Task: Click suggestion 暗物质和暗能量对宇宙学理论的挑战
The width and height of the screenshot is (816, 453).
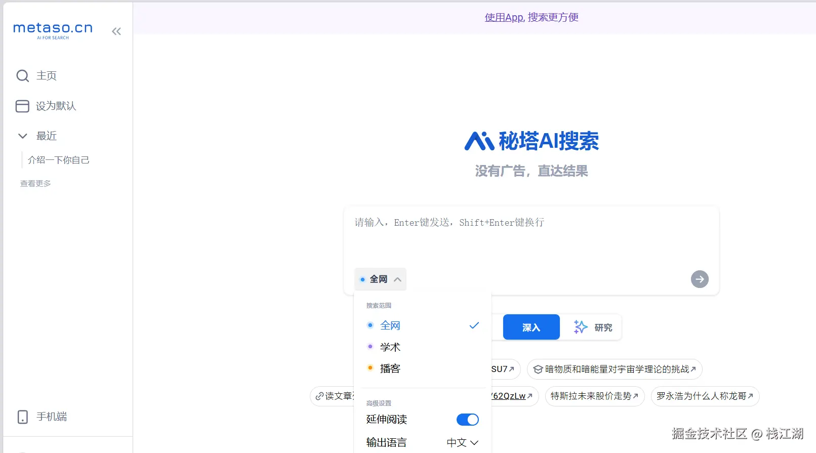Action: click(x=615, y=369)
